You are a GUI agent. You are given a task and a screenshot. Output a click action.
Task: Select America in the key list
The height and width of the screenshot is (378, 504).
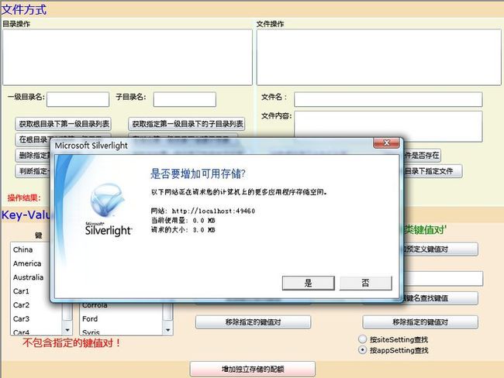pos(27,263)
